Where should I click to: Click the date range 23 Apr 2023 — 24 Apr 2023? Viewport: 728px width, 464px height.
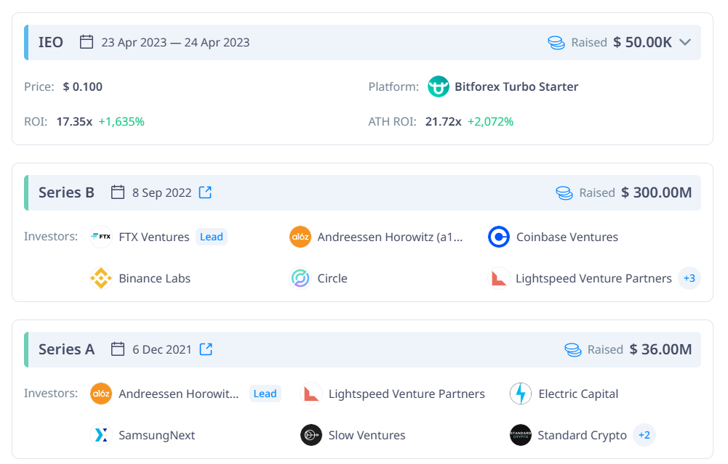(175, 42)
